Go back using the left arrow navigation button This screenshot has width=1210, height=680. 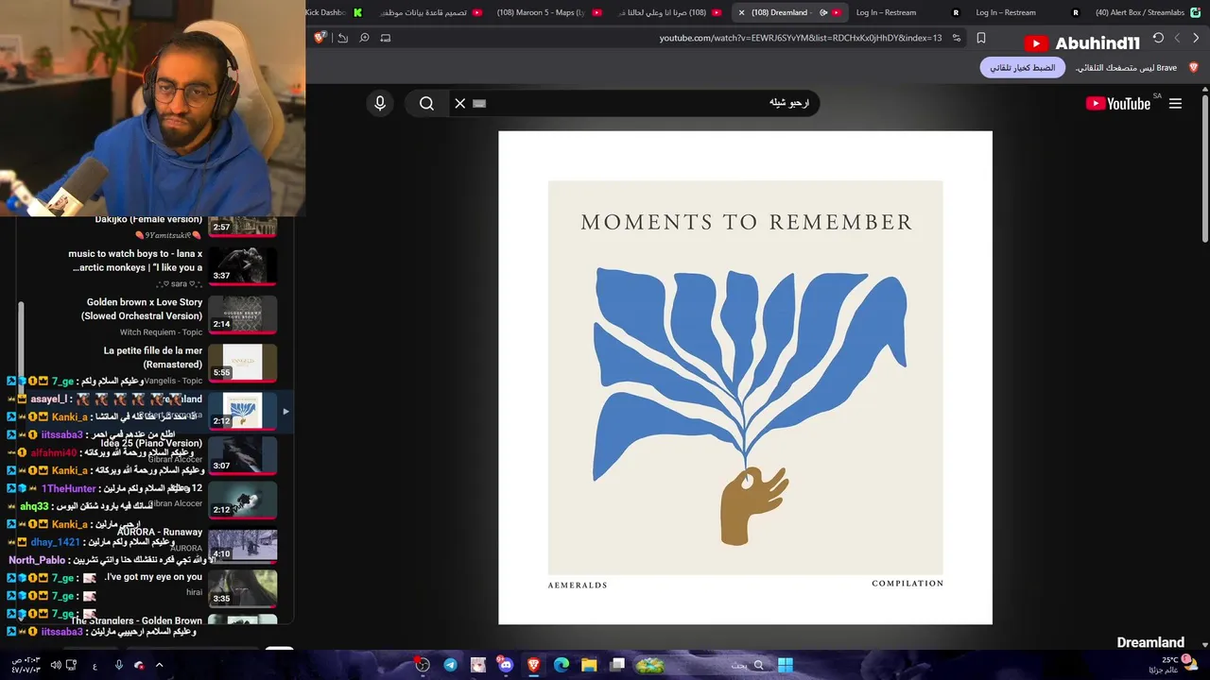1177,38
